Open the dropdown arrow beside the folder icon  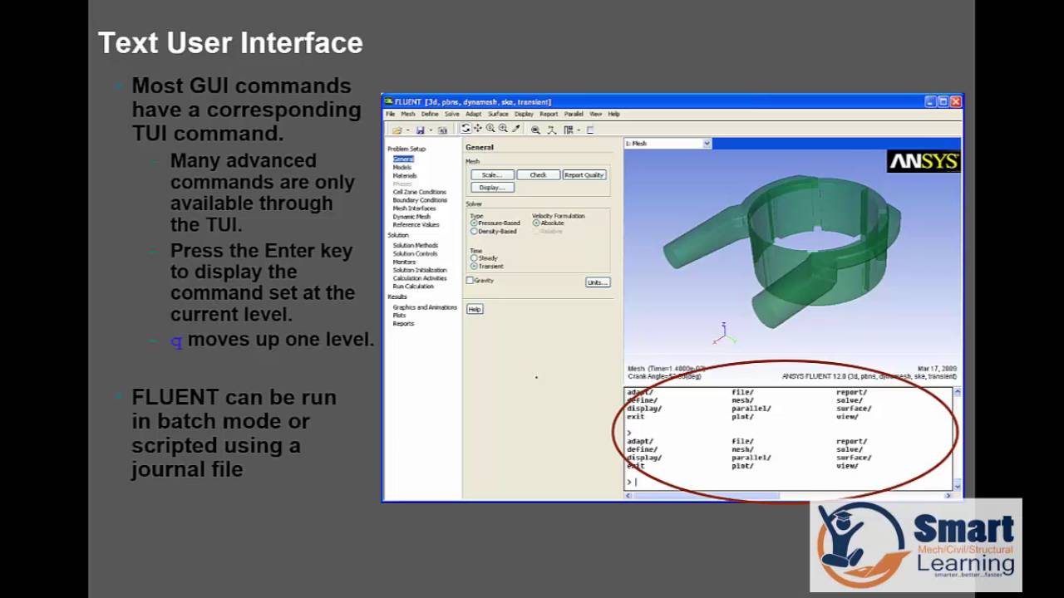pyautogui.click(x=408, y=130)
